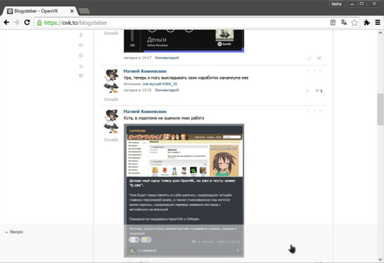Click the profile person icon in the sidebar
This screenshot has width=384, height=263.
click(x=81, y=35)
